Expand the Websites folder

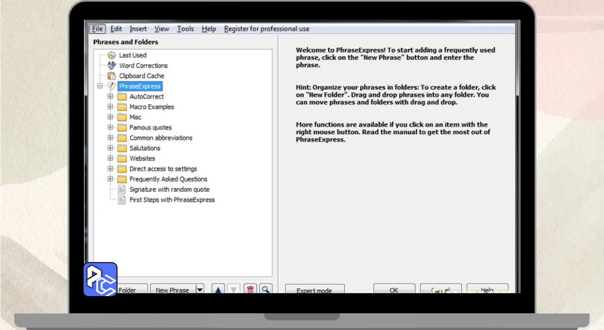pos(110,158)
